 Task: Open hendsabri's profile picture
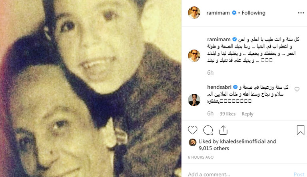pyautogui.click(x=194, y=100)
